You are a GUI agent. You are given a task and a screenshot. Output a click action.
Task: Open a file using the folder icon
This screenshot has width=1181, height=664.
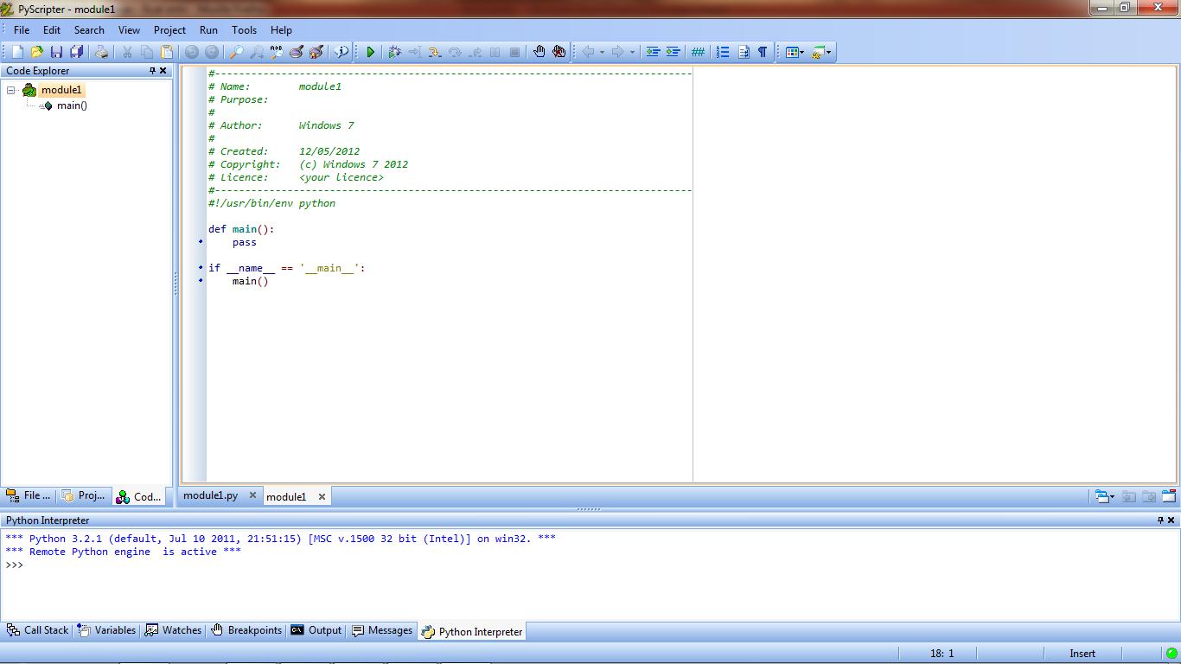coord(36,52)
